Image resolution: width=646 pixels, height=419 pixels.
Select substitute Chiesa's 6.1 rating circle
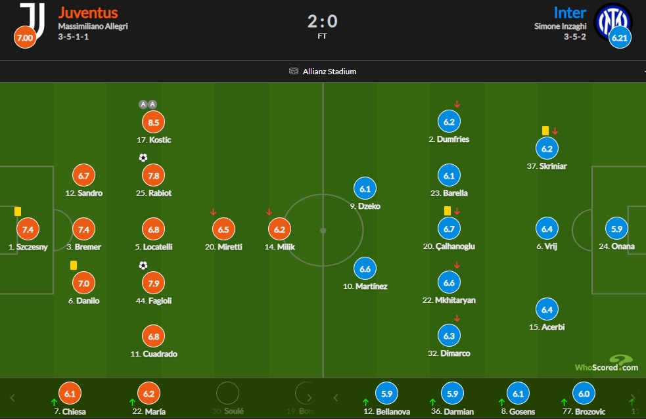(x=70, y=393)
